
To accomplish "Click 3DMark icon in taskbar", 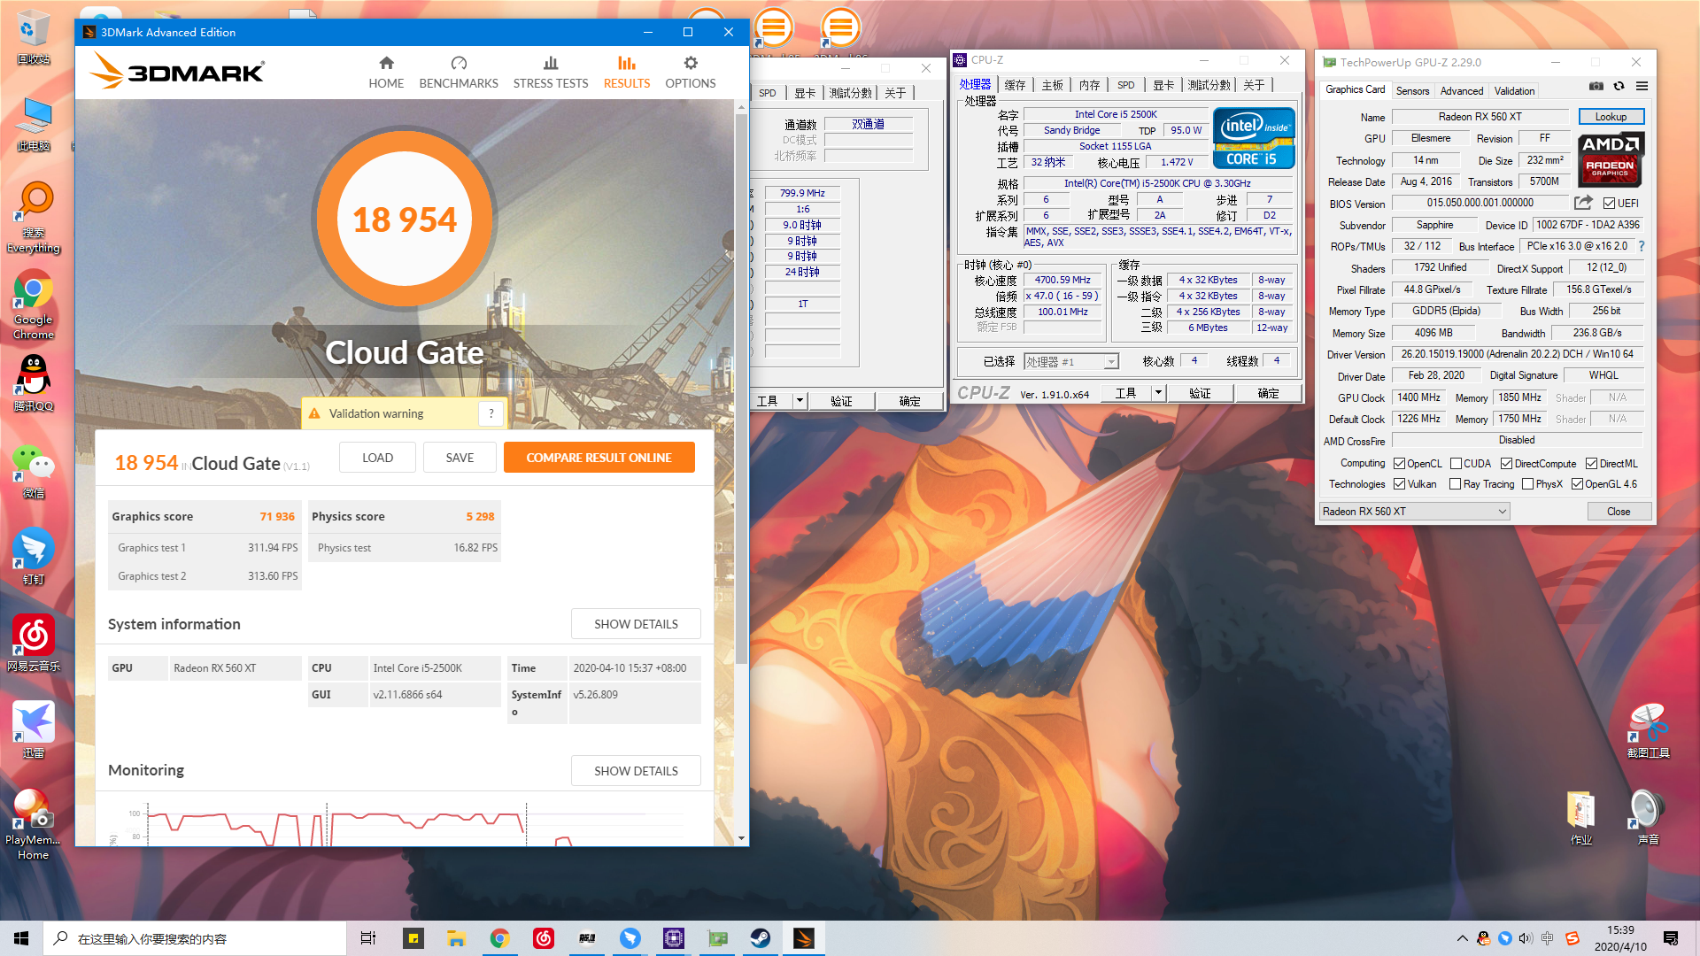I will (x=804, y=938).
